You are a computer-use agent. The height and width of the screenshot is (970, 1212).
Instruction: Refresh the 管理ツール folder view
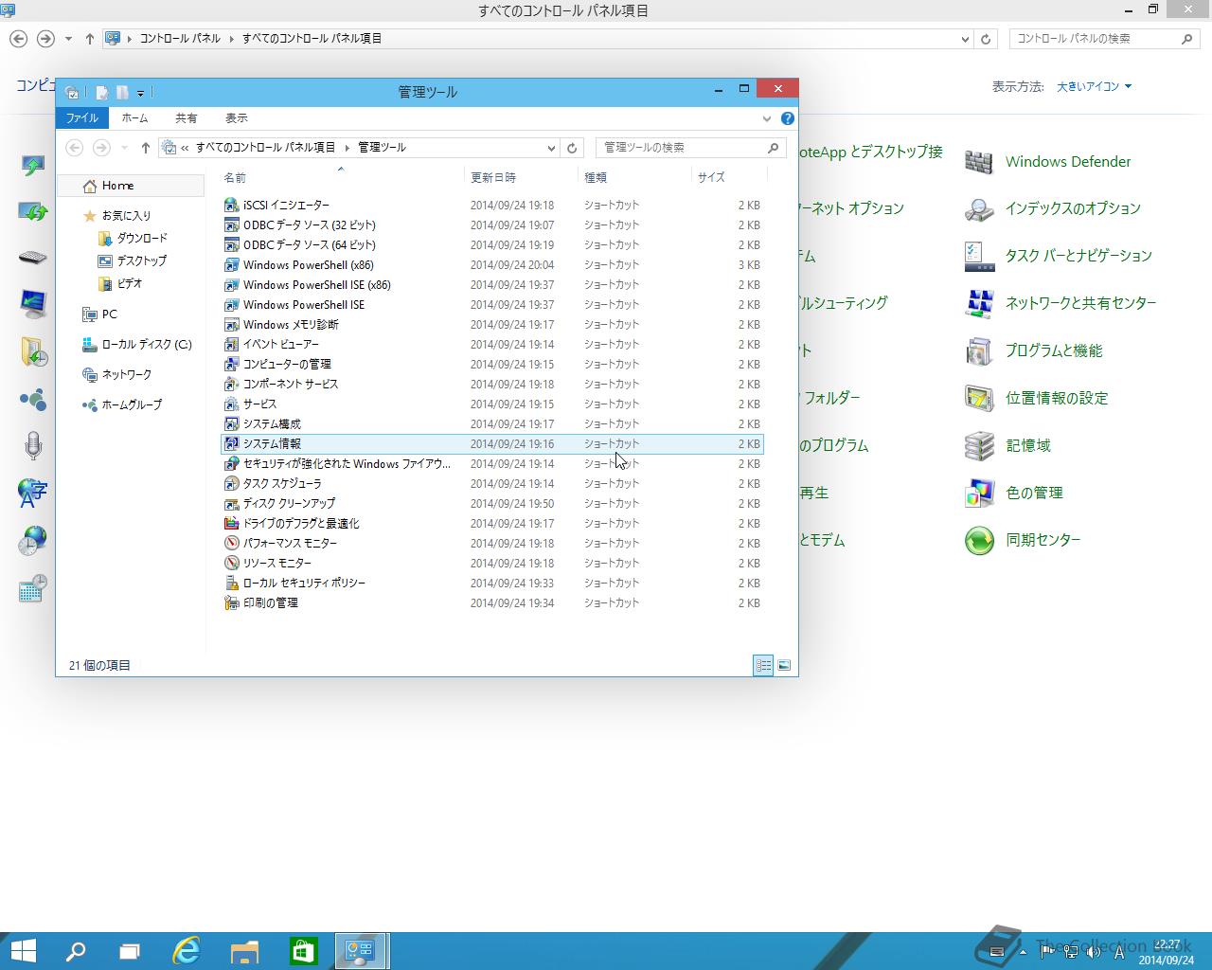click(x=572, y=148)
